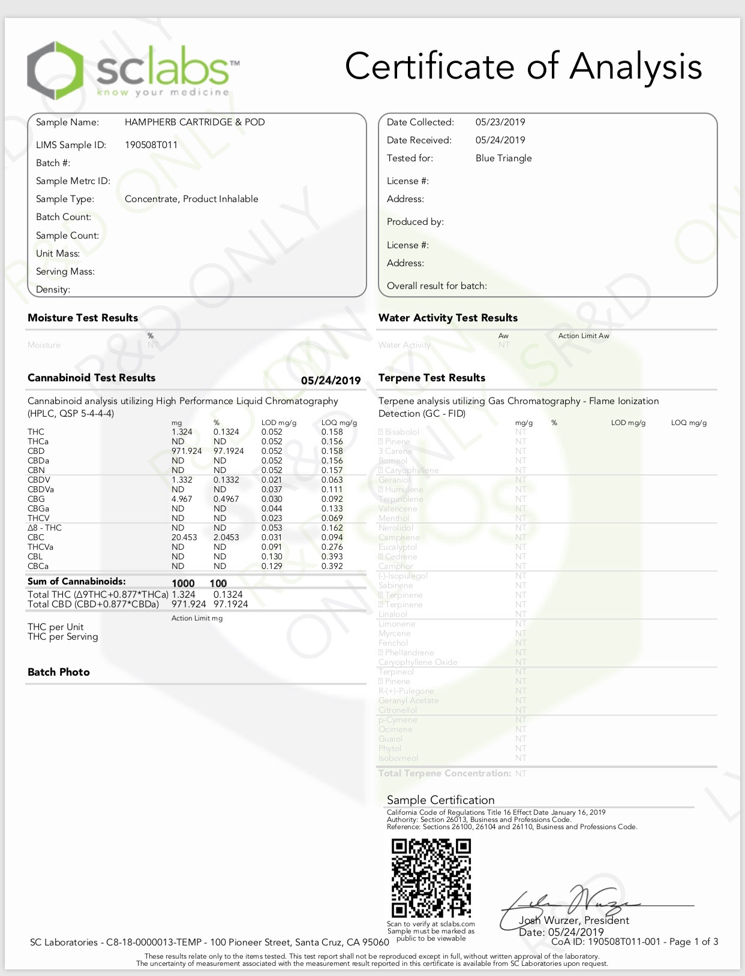
Task: Select sample name 'HAMPHERB CARTRIDGE & POD'
Action: pyautogui.click(x=194, y=122)
